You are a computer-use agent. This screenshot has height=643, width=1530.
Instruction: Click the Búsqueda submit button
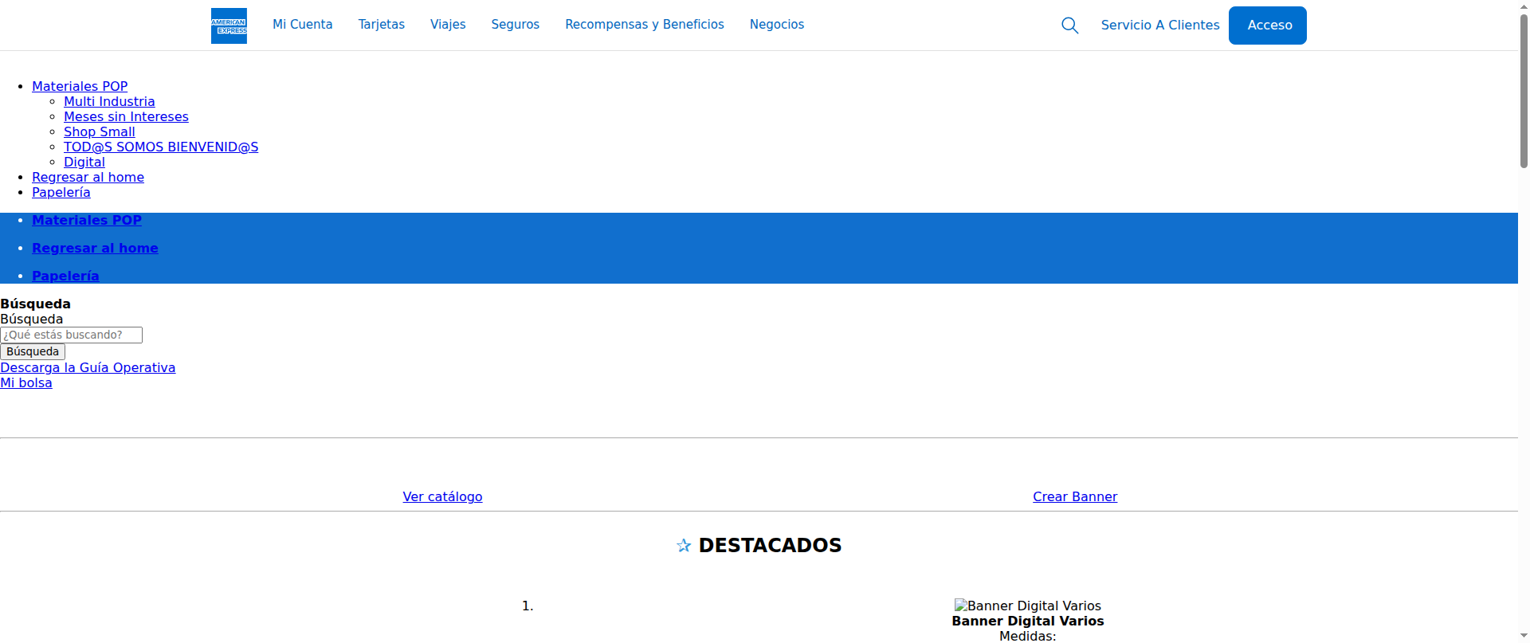pyautogui.click(x=33, y=351)
